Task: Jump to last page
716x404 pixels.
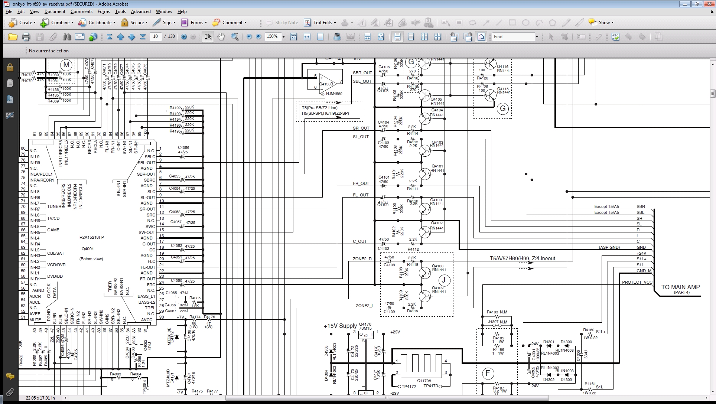Action: point(143,37)
